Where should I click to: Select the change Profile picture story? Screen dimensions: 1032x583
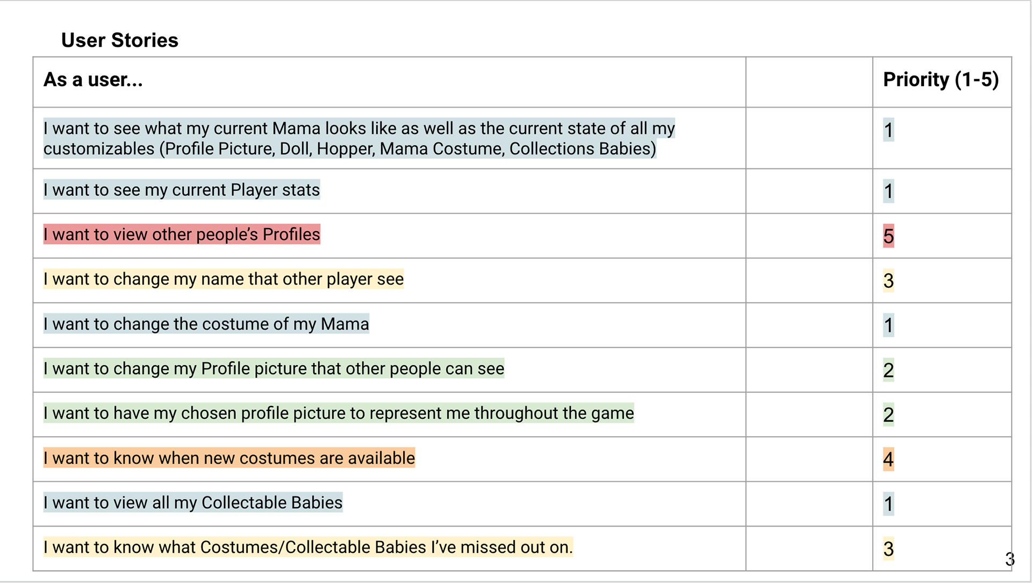click(x=274, y=368)
